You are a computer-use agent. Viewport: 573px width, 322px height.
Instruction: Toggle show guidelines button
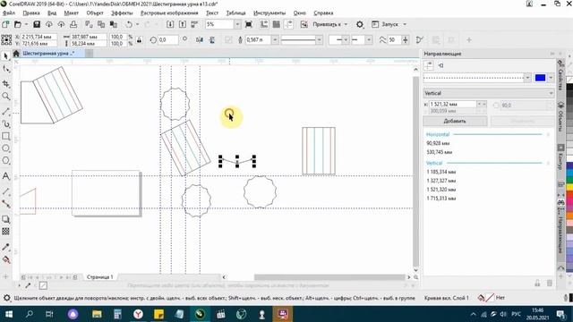tap(288, 24)
